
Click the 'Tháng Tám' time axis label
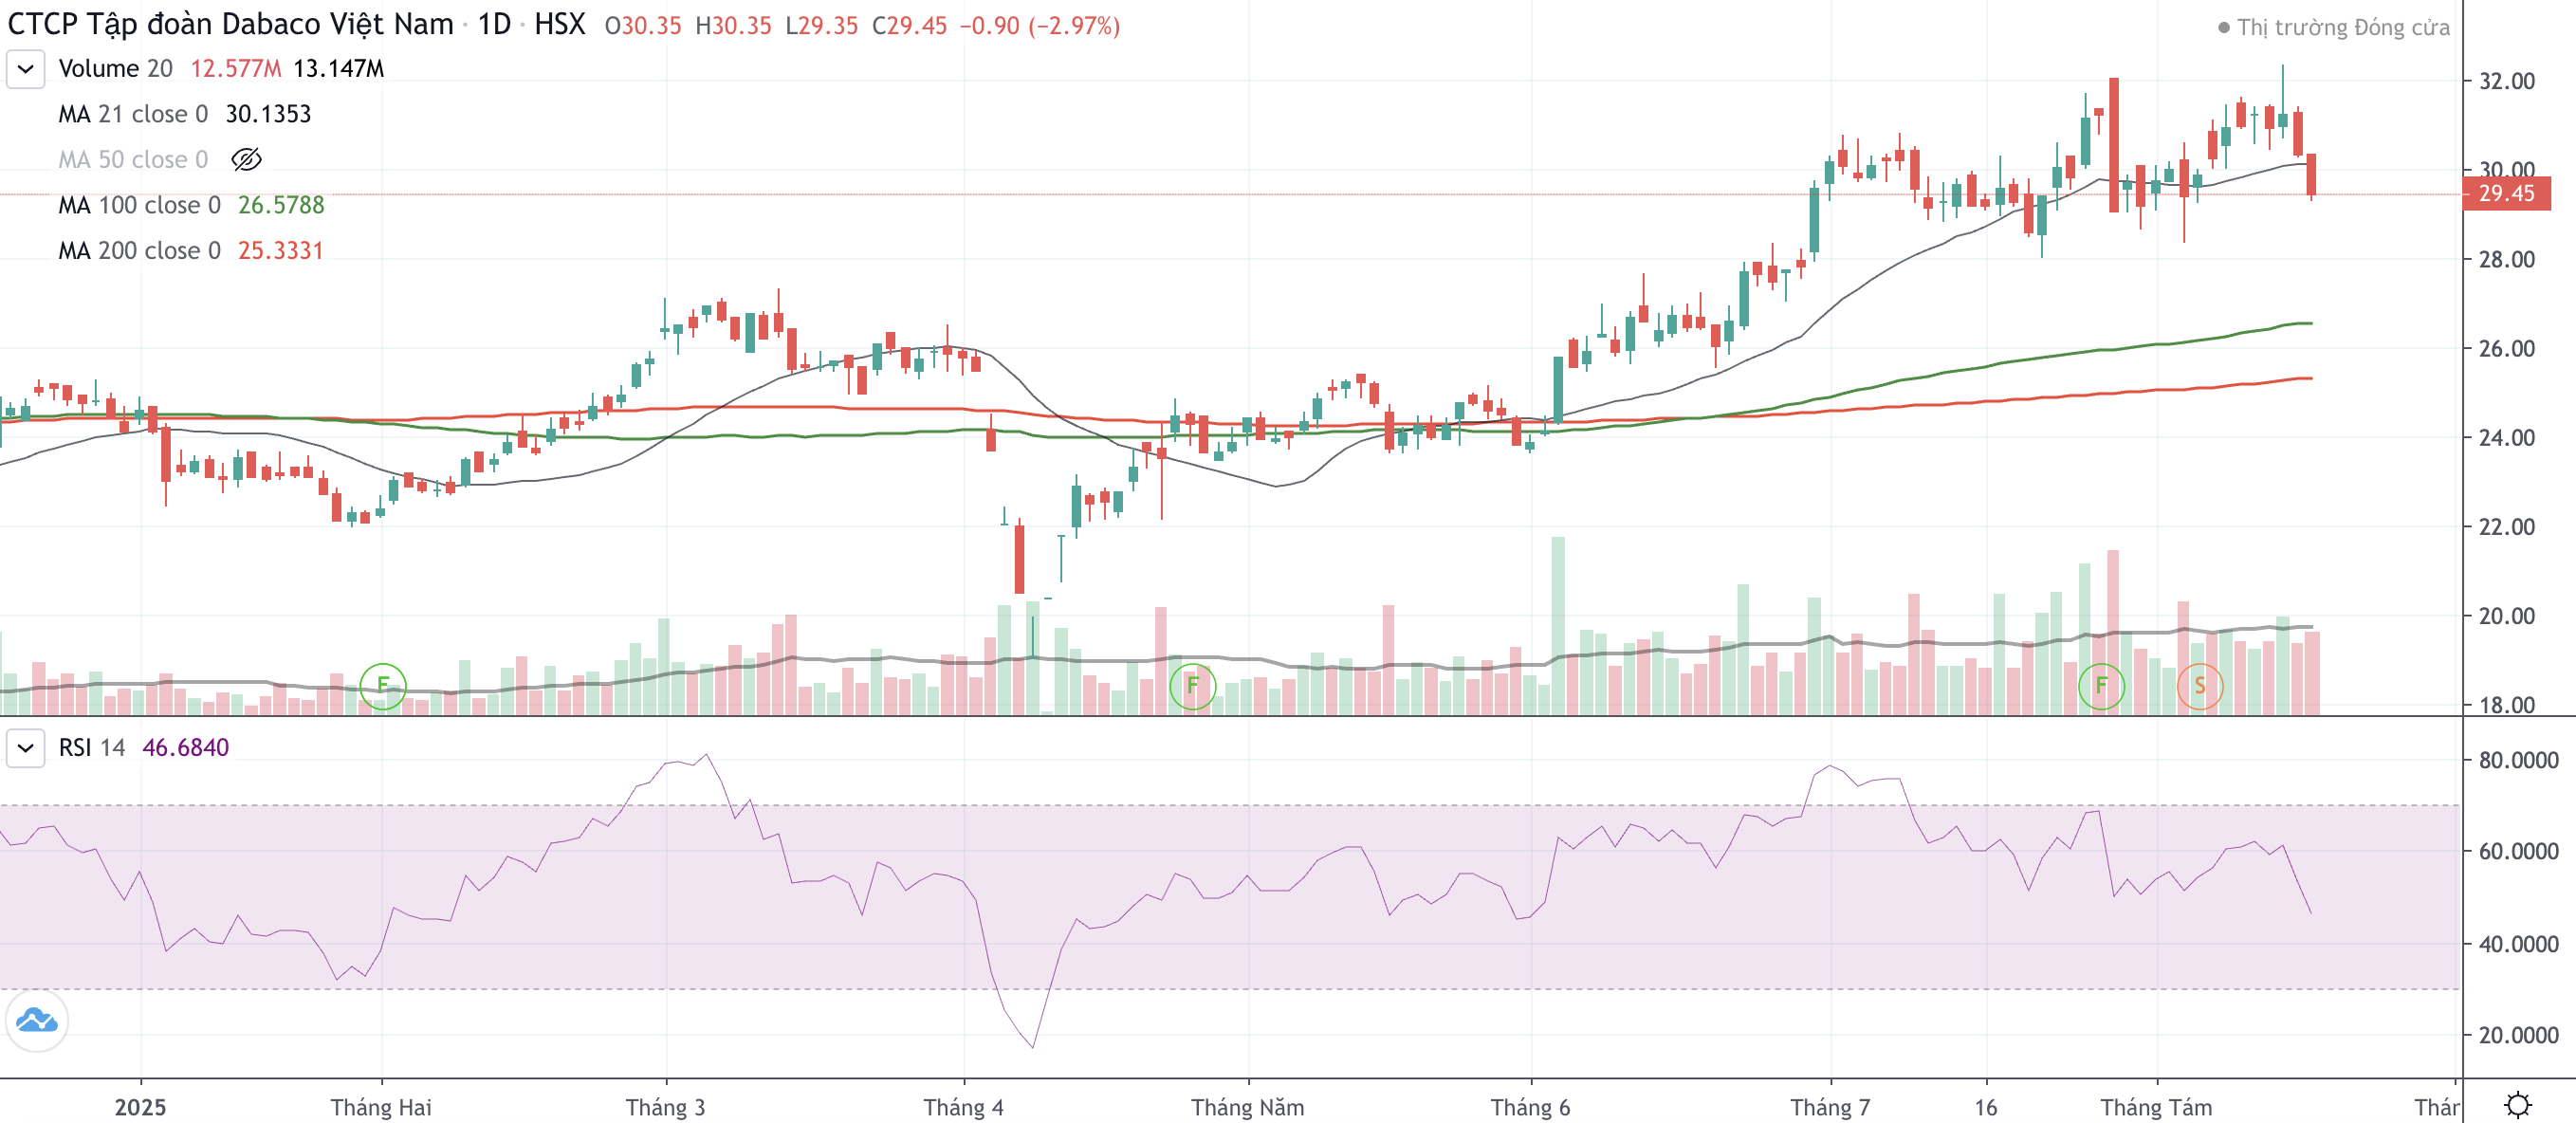pyautogui.click(x=2156, y=1107)
